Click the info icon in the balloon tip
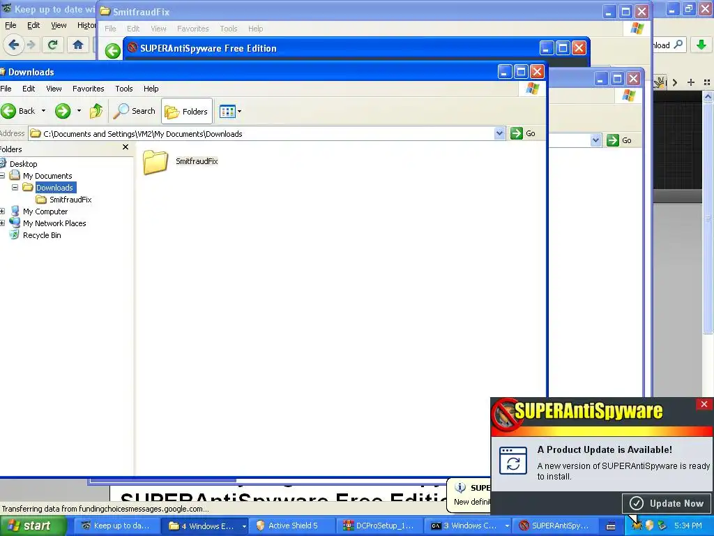This screenshot has width=714, height=536. pos(460,487)
